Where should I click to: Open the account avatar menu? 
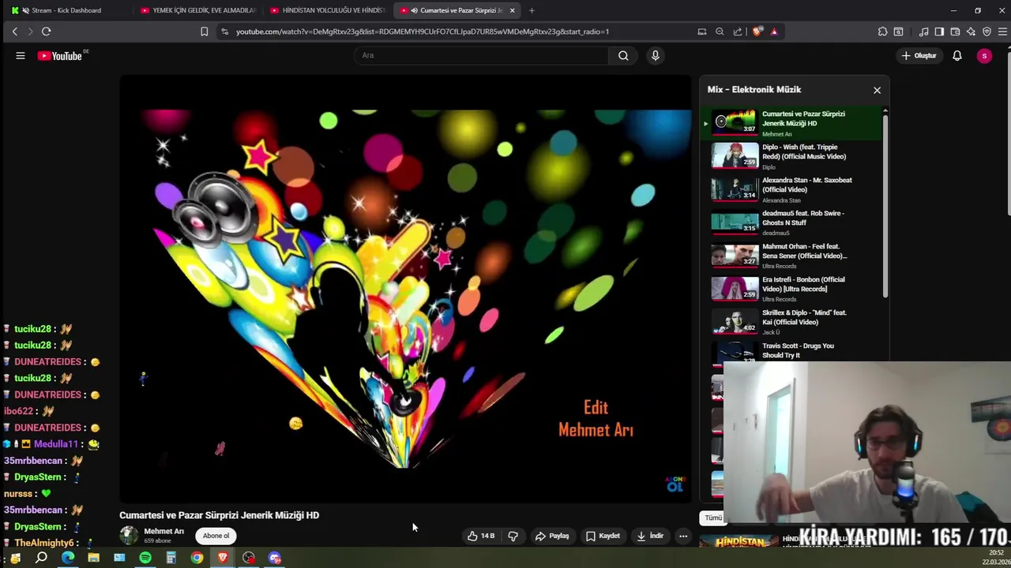[984, 55]
